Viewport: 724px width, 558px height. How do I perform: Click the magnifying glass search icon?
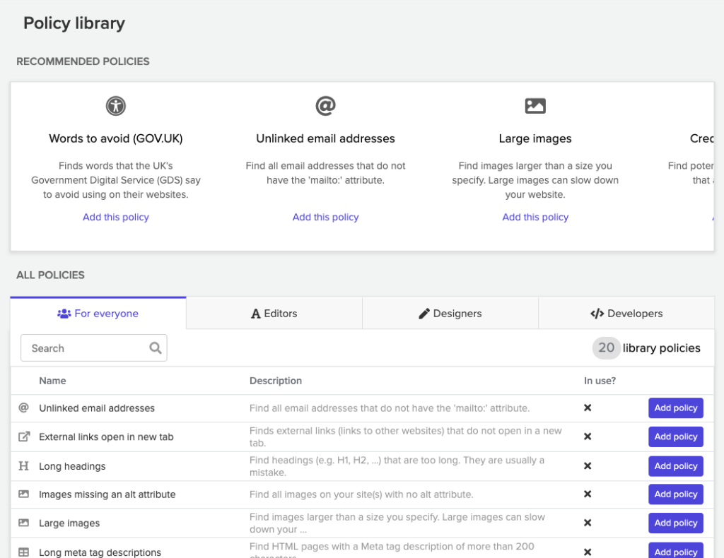tap(156, 348)
